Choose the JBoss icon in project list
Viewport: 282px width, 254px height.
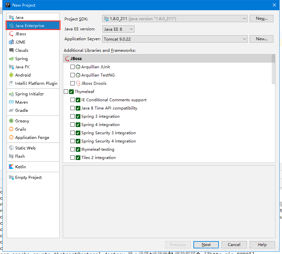(x=11, y=34)
